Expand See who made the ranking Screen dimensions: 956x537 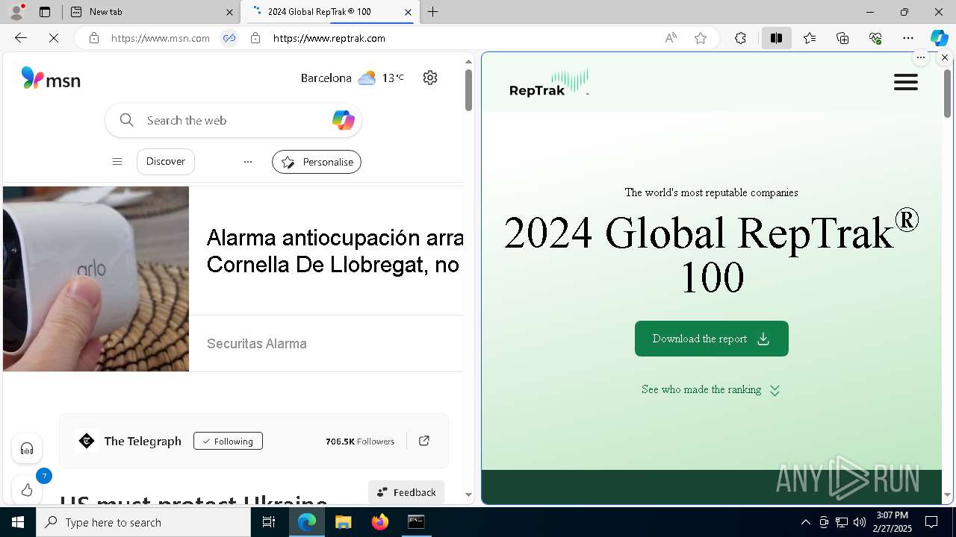[710, 390]
